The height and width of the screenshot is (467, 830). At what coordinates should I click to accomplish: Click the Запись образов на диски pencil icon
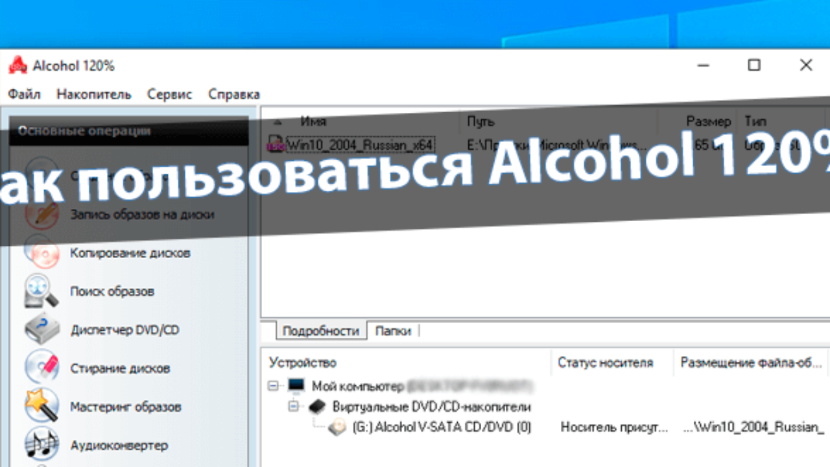42,214
